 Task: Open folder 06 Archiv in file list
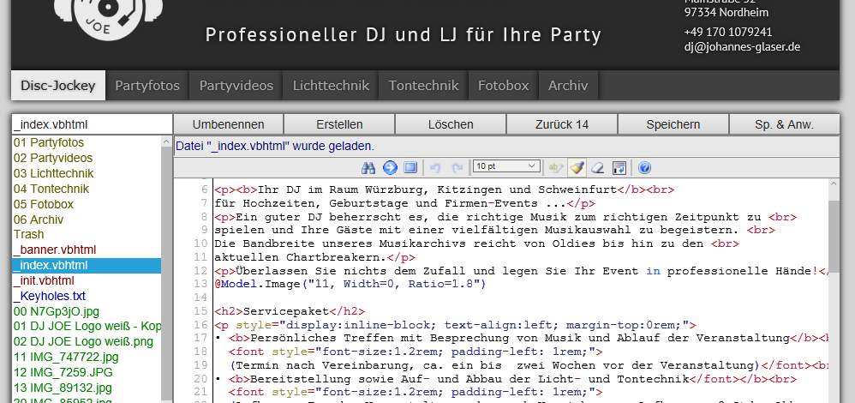87,220
